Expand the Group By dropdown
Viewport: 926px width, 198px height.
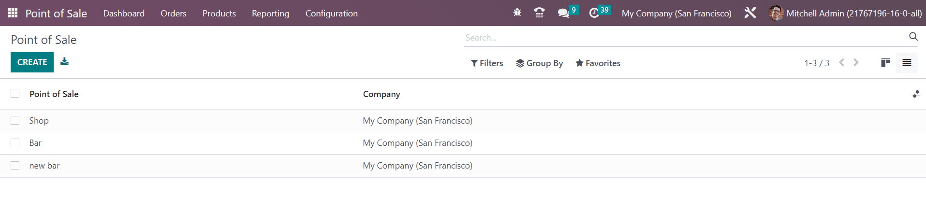click(539, 63)
